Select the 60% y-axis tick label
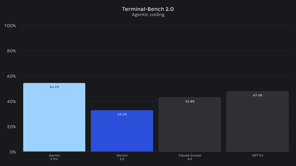The height and width of the screenshot is (166, 296). coord(11,76)
